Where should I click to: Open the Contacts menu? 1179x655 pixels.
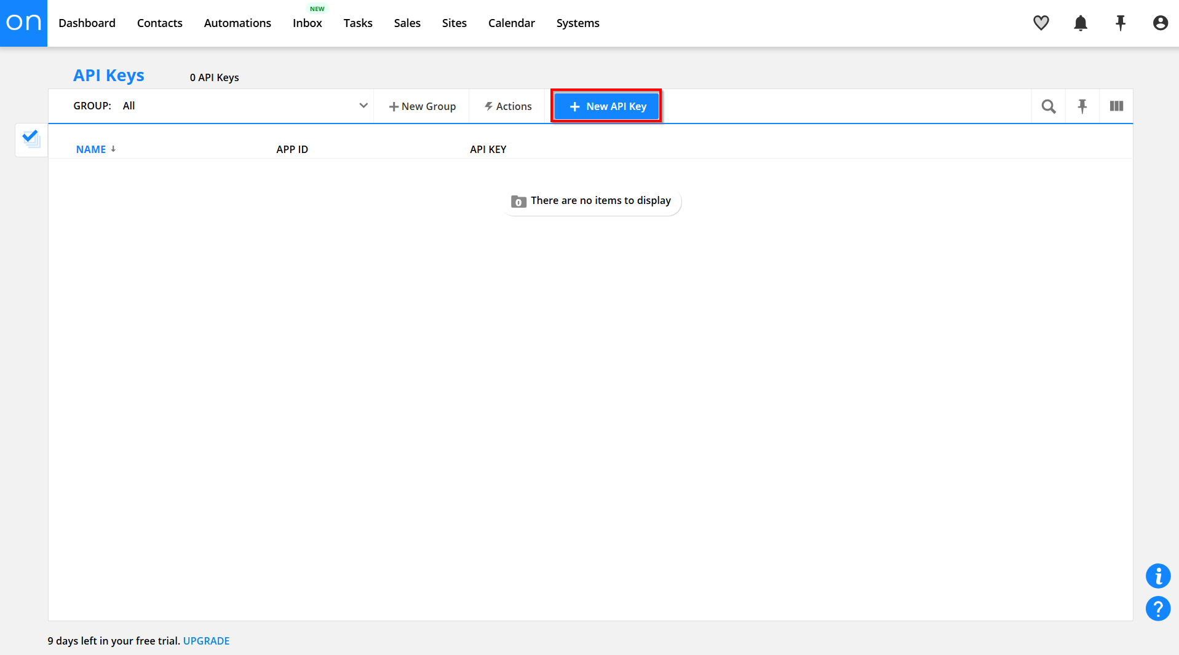click(159, 23)
